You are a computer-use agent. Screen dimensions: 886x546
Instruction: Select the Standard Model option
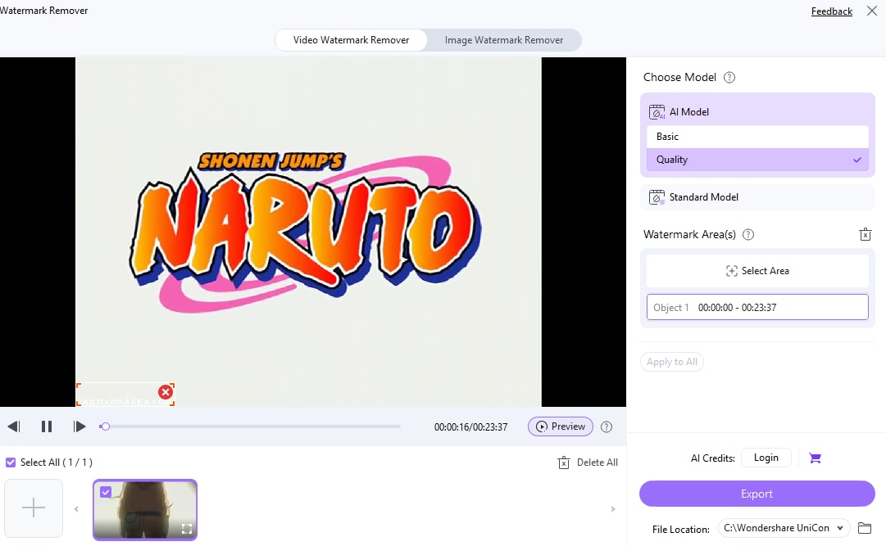(757, 197)
